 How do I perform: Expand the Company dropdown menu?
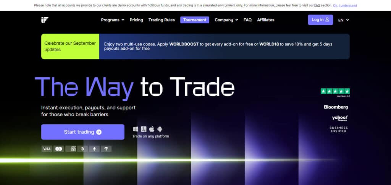[x=226, y=20]
